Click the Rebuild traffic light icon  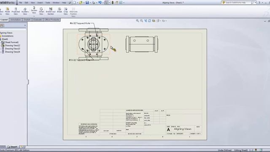coord(113,3)
